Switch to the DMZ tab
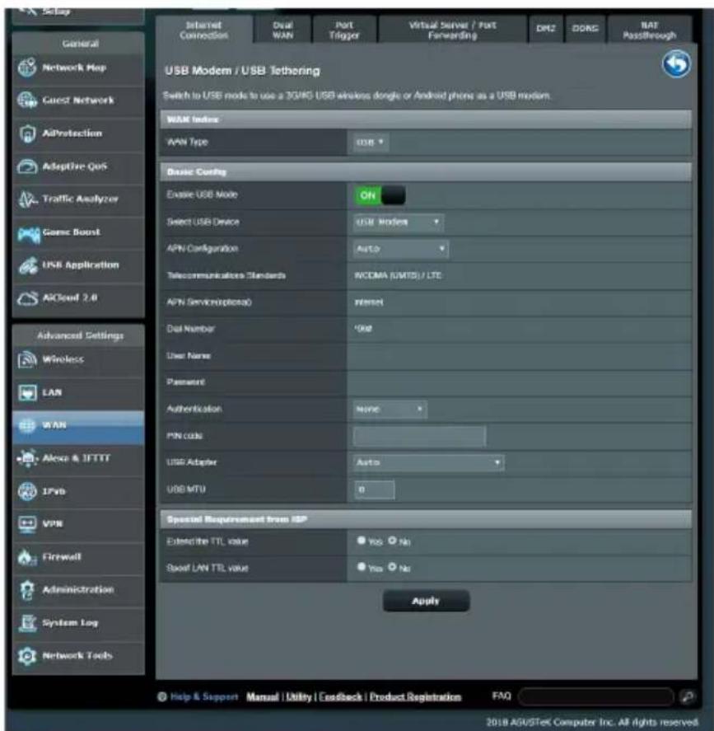Image resolution: width=714 pixels, height=731 pixels. click(546, 29)
